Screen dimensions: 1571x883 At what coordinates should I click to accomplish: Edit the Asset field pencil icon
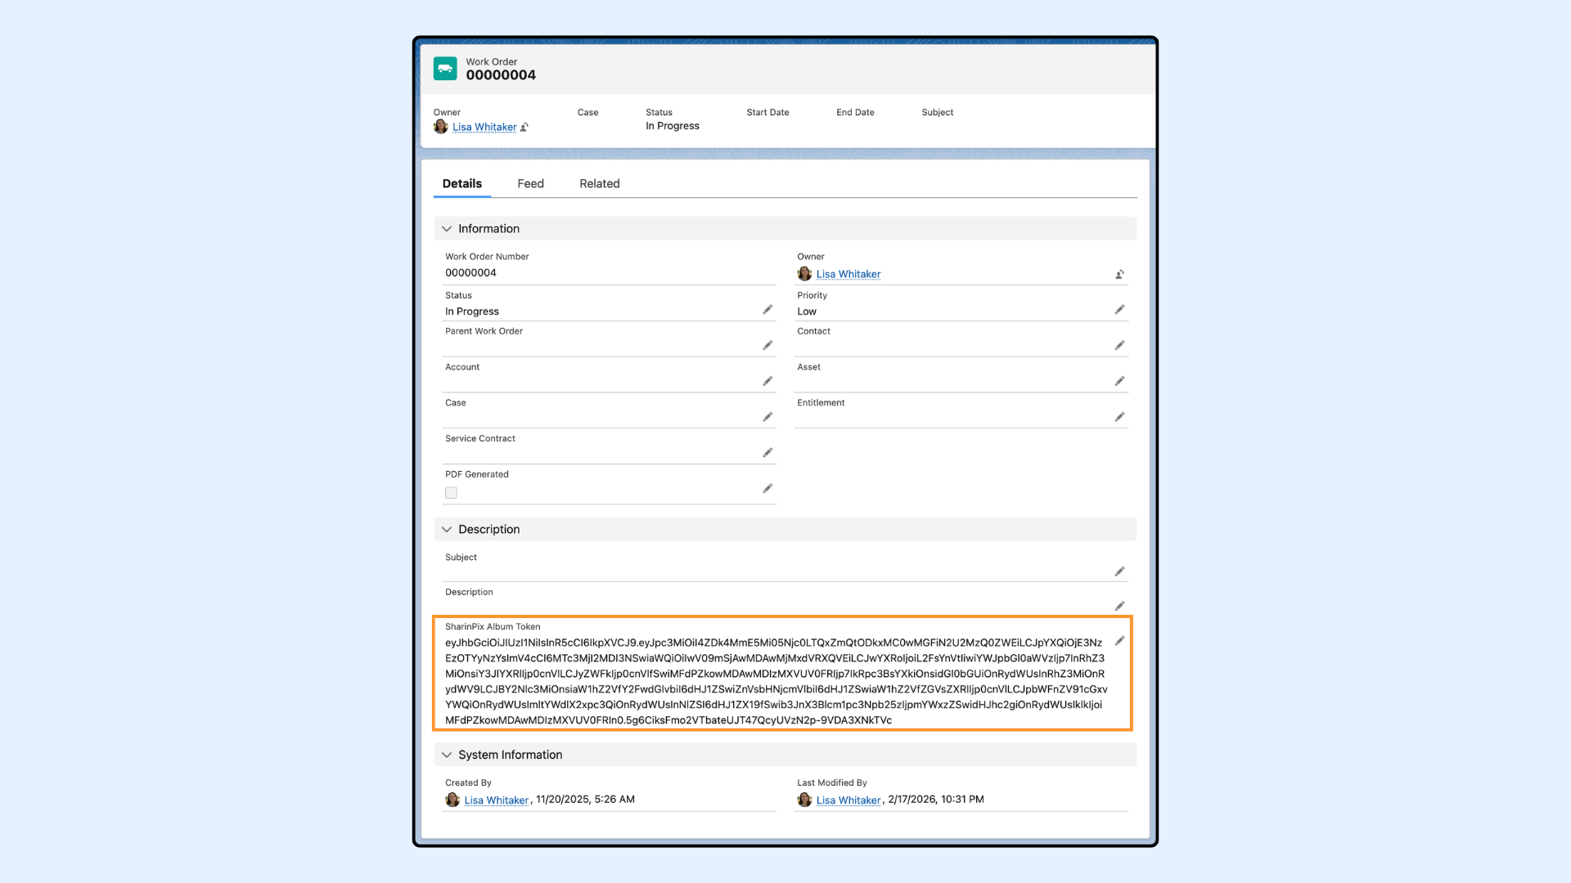click(1119, 381)
